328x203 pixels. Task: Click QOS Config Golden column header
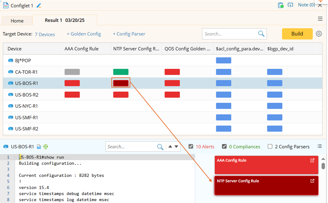tap(188, 49)
